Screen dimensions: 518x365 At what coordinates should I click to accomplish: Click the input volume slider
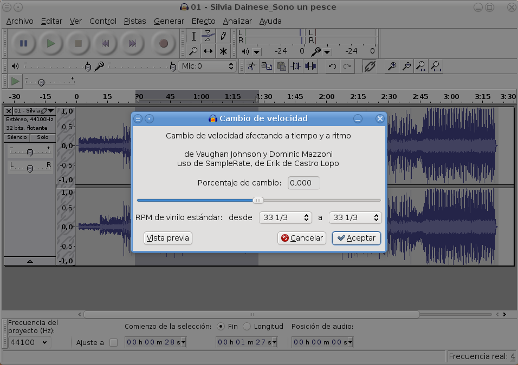coord(142,67)
